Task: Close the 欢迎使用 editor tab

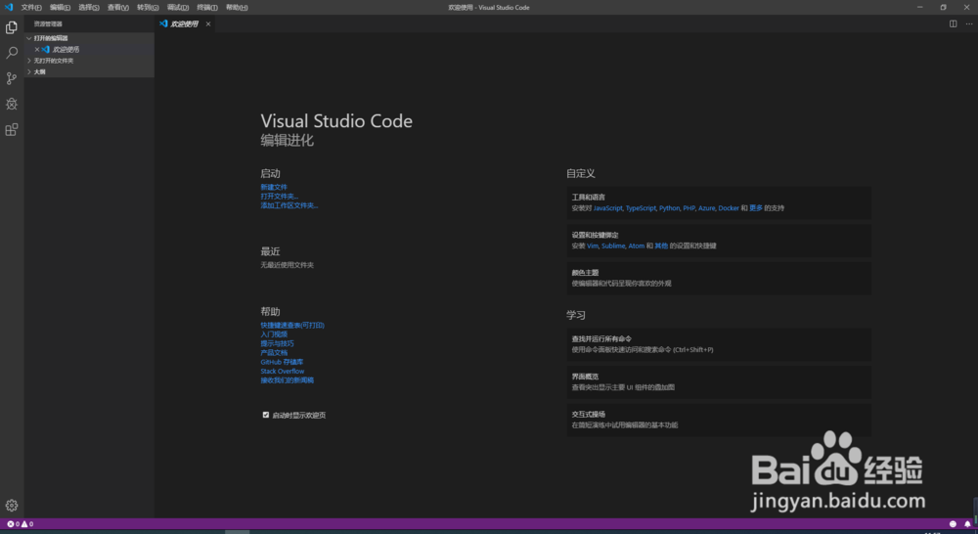Action: [x=208, y=23]
